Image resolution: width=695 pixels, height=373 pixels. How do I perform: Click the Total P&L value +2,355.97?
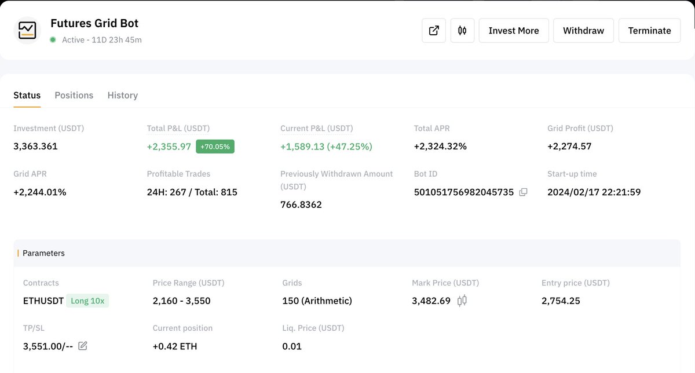(169, 147)
